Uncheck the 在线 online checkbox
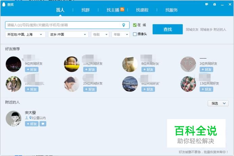Viewport: 234px width, 156px height. [135, 25]
